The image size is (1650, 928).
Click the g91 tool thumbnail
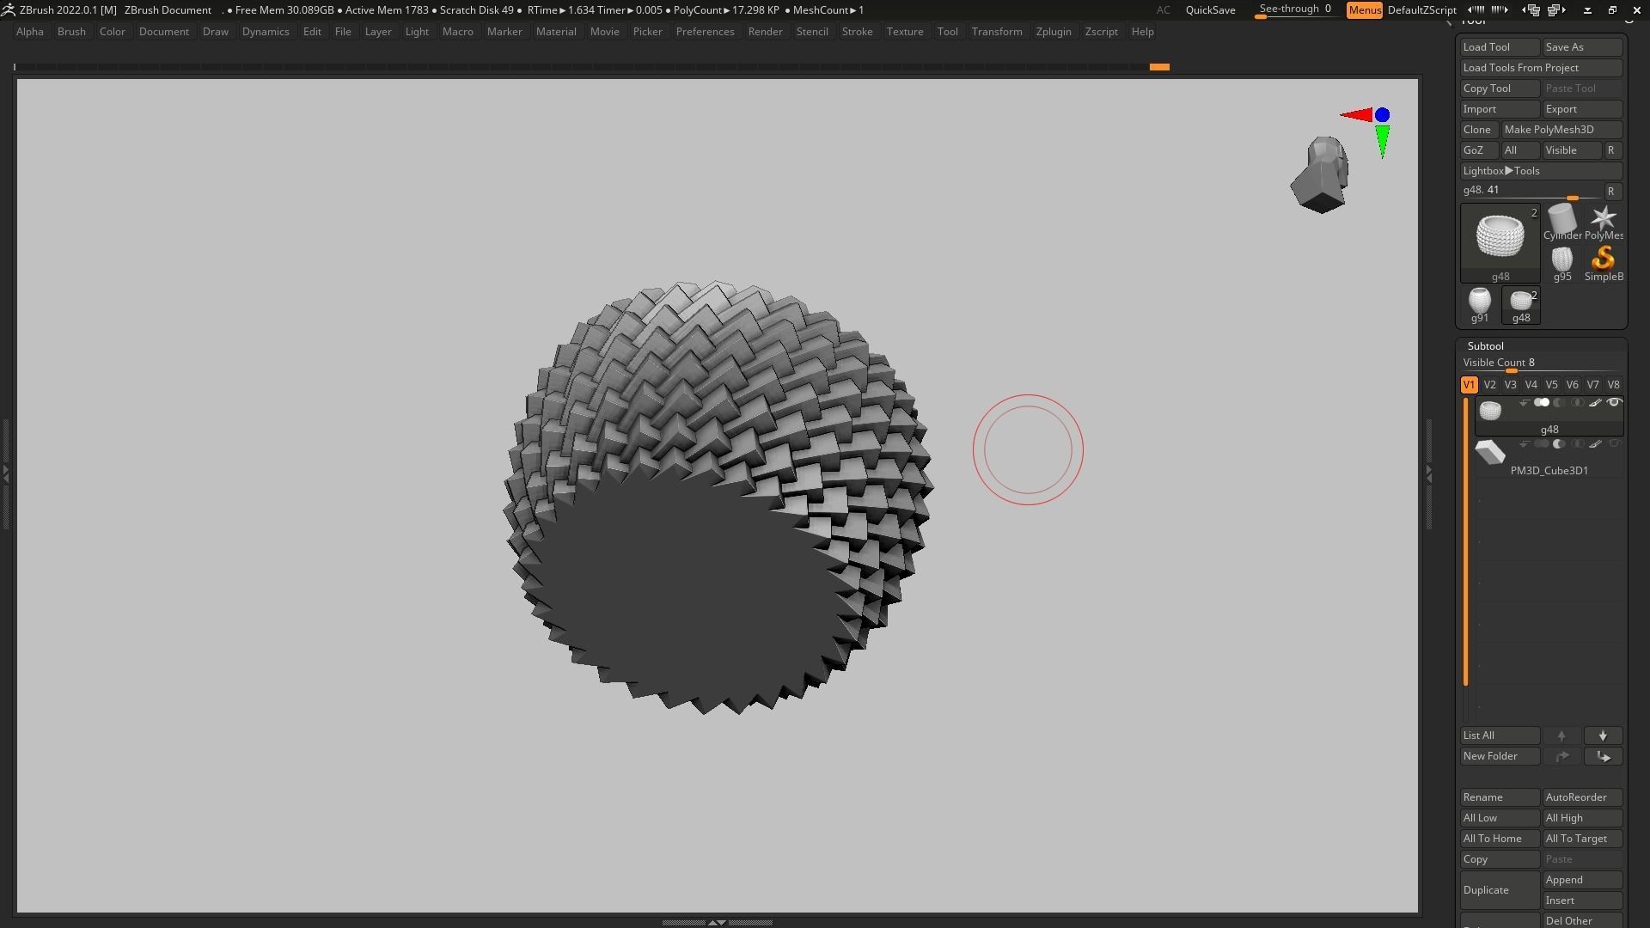(1479, 302)
